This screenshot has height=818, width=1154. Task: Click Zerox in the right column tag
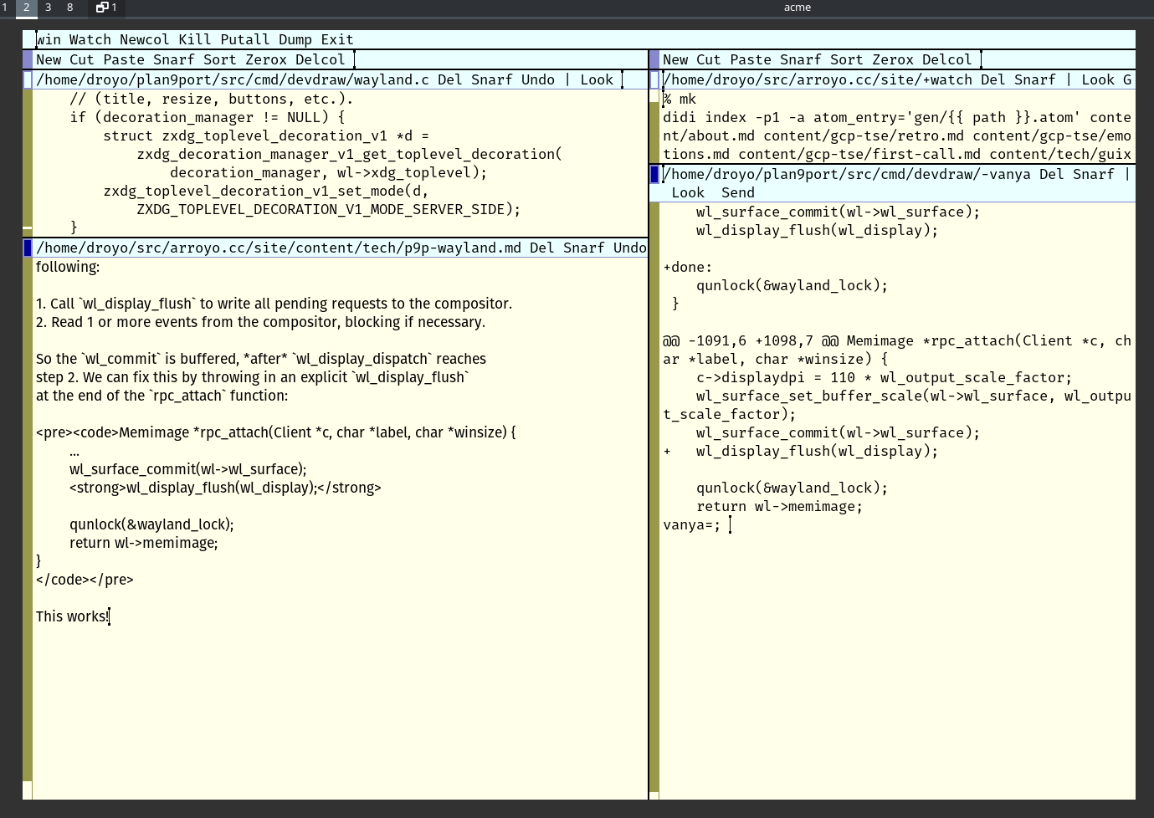pyautogui.click(x=893, y=59)
